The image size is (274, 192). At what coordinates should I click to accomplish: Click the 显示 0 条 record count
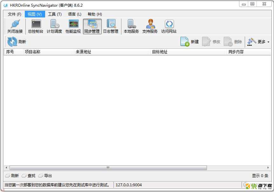260,175
